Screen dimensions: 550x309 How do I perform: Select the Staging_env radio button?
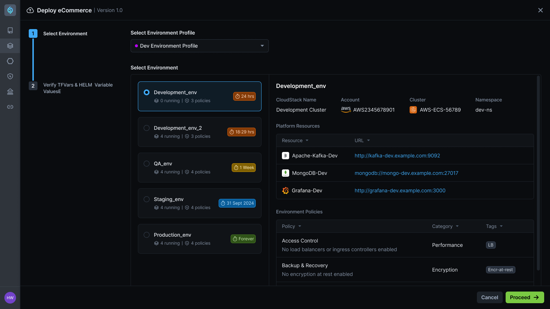pyautogui.click(x=147, y=199)
